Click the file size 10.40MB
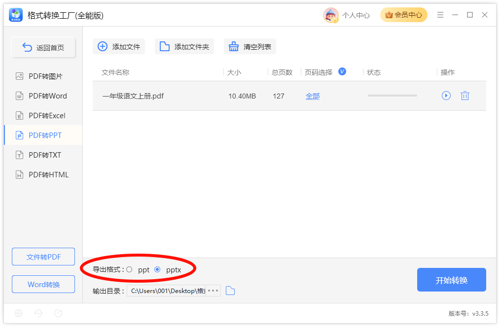500x327 pixels. coord(242,96)
